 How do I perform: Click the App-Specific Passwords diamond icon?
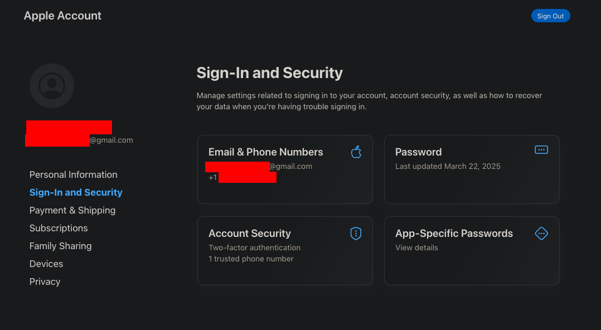tap(541, 234)
